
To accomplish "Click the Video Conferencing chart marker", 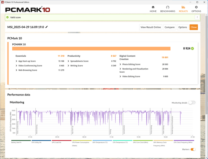I will tap(18, 127).
